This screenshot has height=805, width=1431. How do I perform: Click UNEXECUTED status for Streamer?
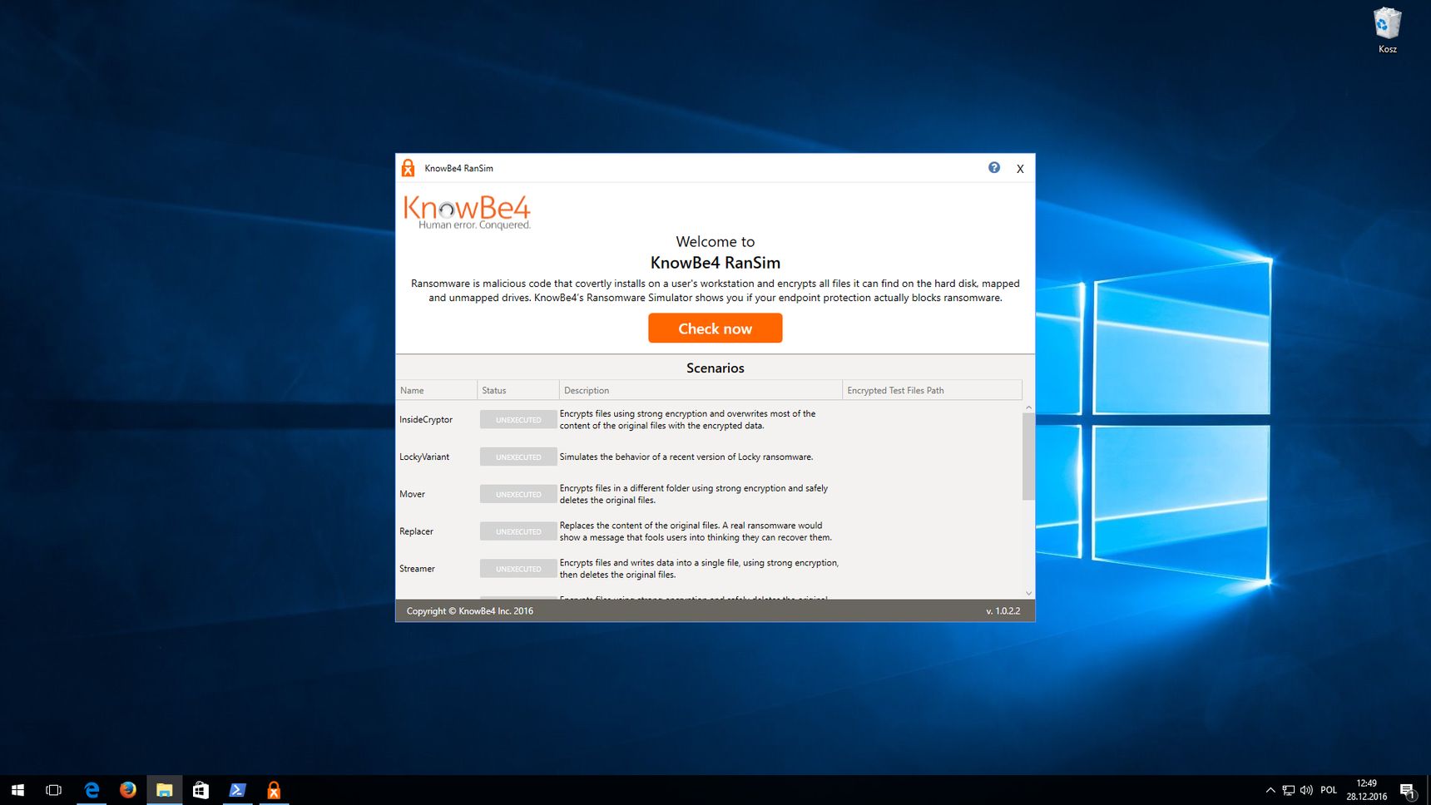point(518,569)
